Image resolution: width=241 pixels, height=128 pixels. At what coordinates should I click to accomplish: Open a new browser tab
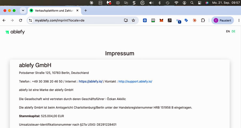(86, 10)
